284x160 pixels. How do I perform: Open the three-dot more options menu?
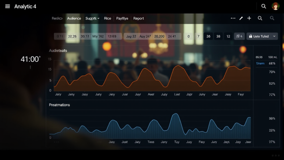pos(233,18)
